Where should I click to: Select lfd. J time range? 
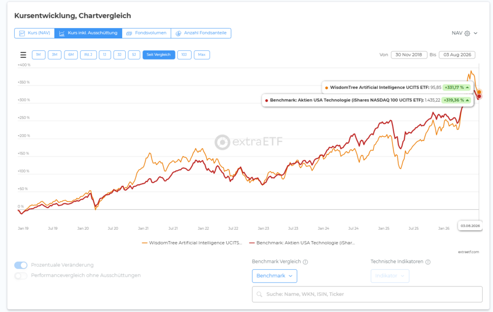pos(88,55)
